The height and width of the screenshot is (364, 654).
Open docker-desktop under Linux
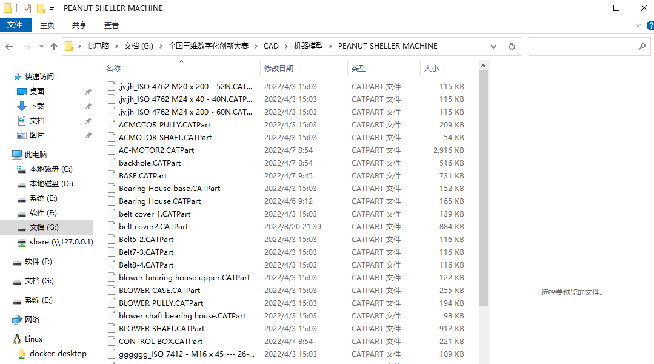tap(58, 354)
